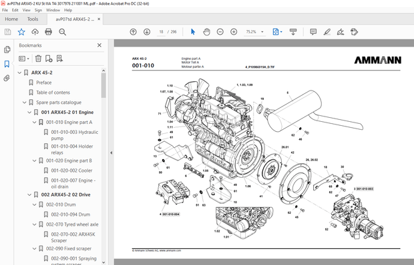The height and width of the screenshot is (265, 414).
Task: Open bookmarks options menu dropdown
Action: coord(24,59)
